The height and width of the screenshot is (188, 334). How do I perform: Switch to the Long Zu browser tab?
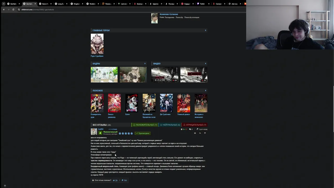(61, 4)
